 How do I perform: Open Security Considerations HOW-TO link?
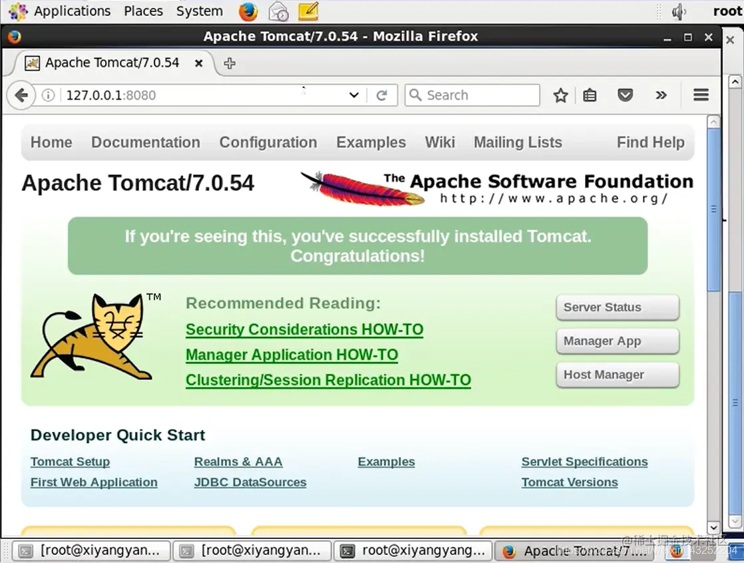pyautogui.click(x=304, y=329)
